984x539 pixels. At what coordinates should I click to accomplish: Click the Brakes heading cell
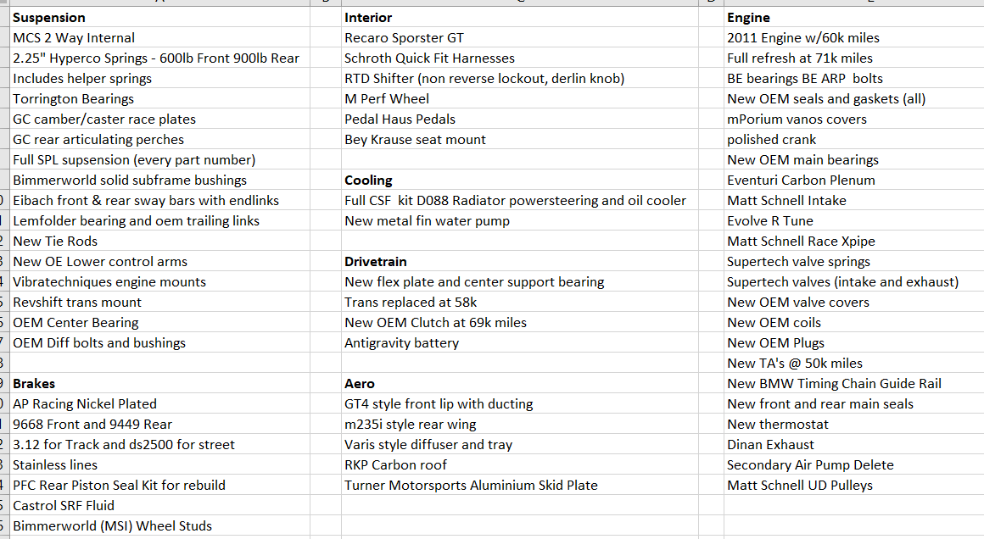coord(160,384)
